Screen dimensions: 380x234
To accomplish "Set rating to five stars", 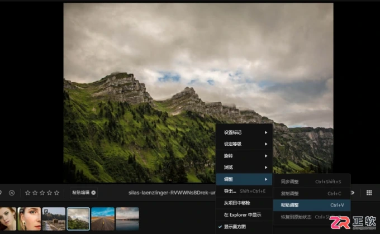I will coord(56,193).
